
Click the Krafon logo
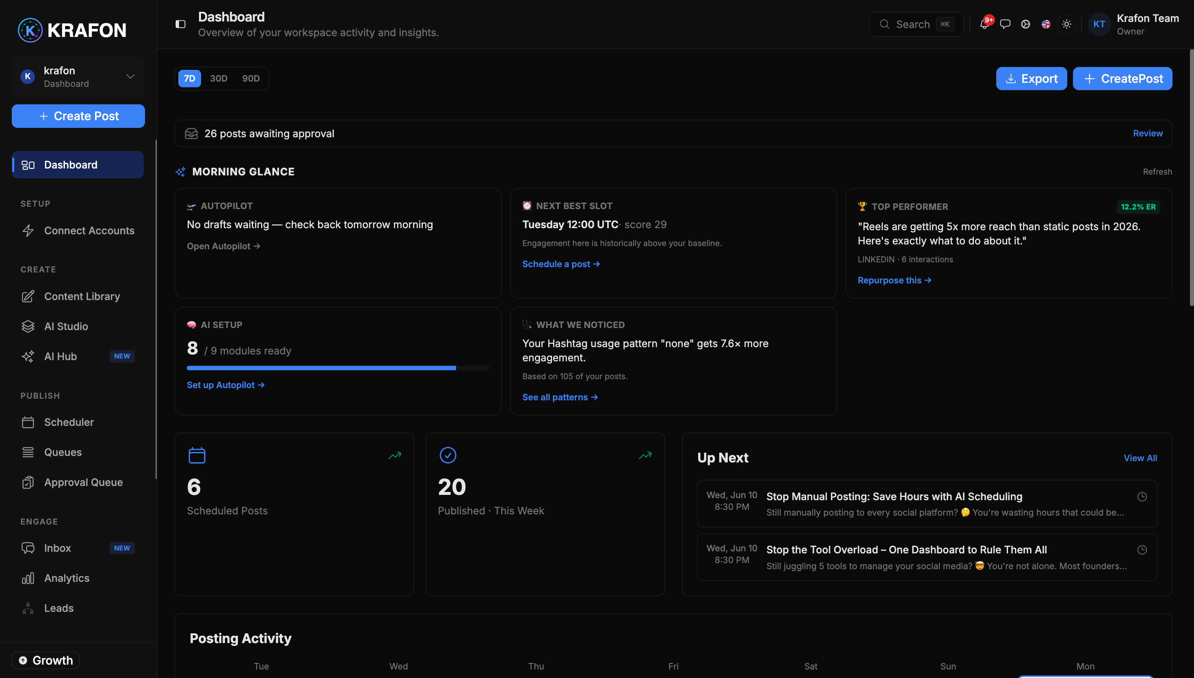click(72, 30)
